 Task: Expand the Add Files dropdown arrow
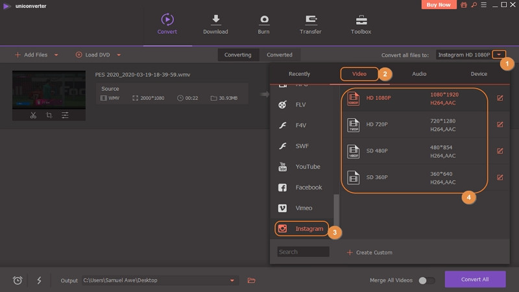point(56,55)
